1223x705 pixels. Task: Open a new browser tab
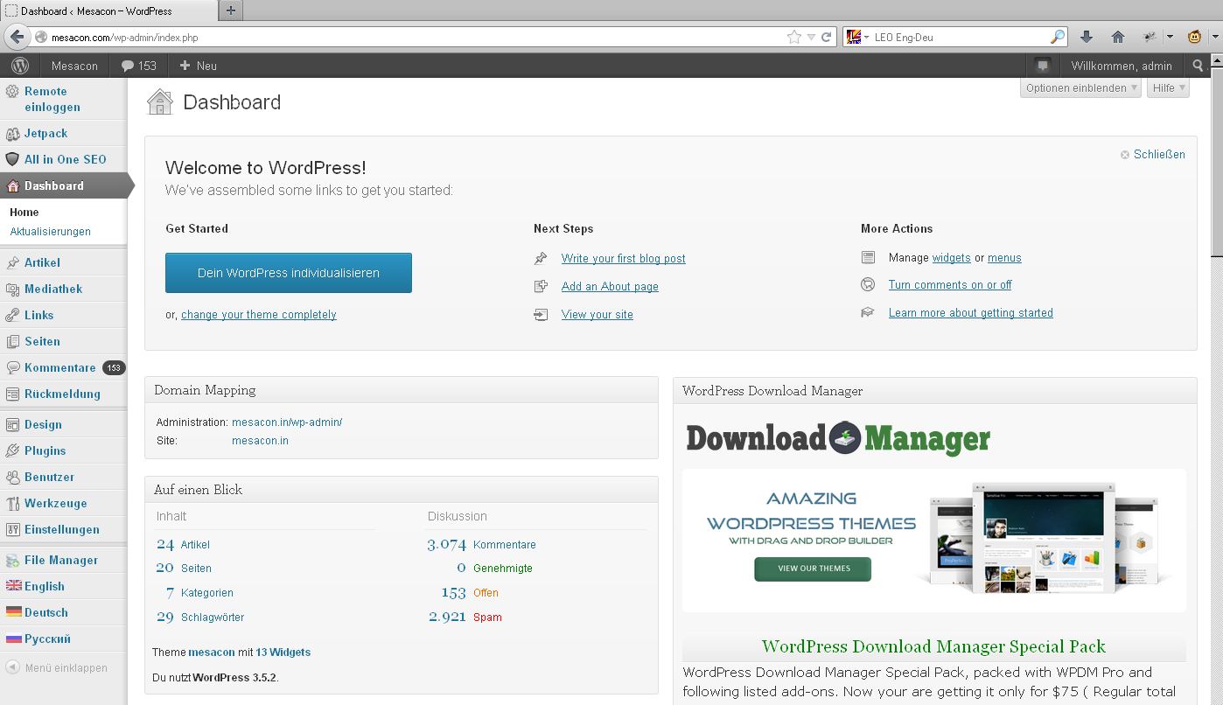point(230,10)
